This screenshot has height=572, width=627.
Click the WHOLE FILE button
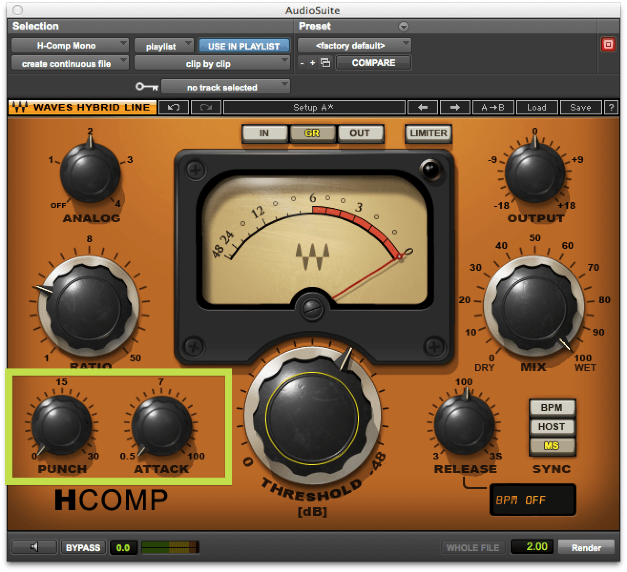(x=473, y=547)
